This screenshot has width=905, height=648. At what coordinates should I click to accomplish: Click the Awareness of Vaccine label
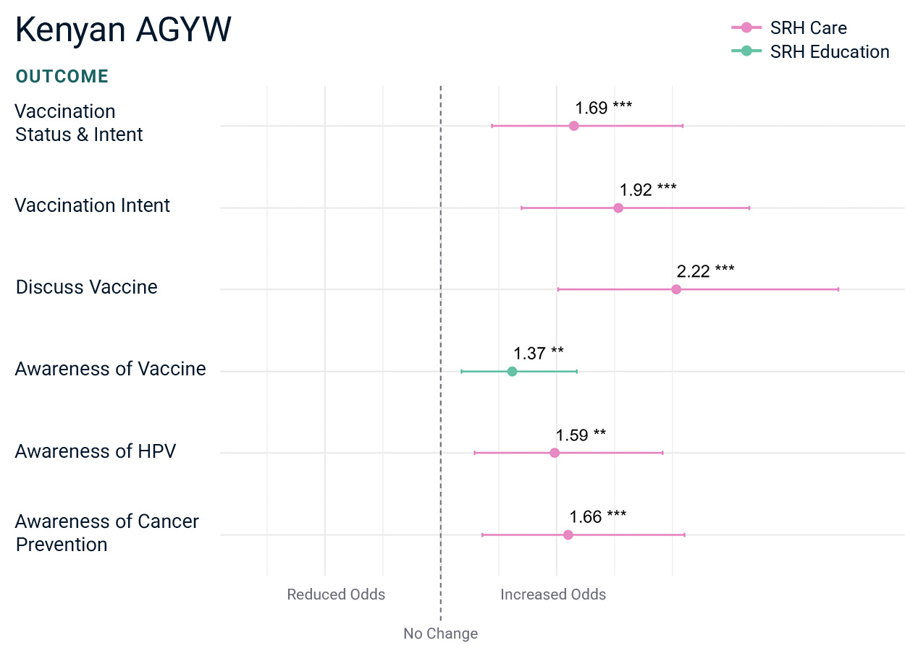[111, 369]
